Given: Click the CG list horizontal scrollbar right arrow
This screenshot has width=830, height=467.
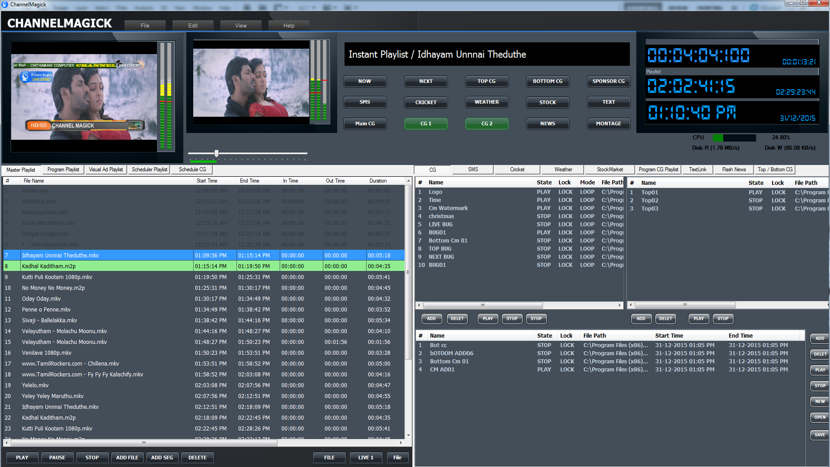Looking at the screenshot, I should click(619, 305).
